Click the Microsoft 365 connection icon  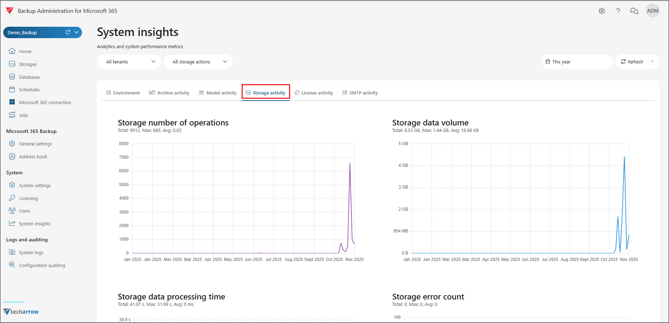click(12, 102)
